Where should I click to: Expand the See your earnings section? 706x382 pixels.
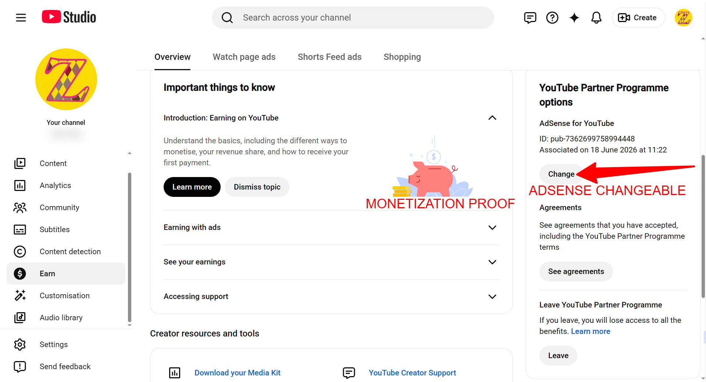click(x=331, y=262)
